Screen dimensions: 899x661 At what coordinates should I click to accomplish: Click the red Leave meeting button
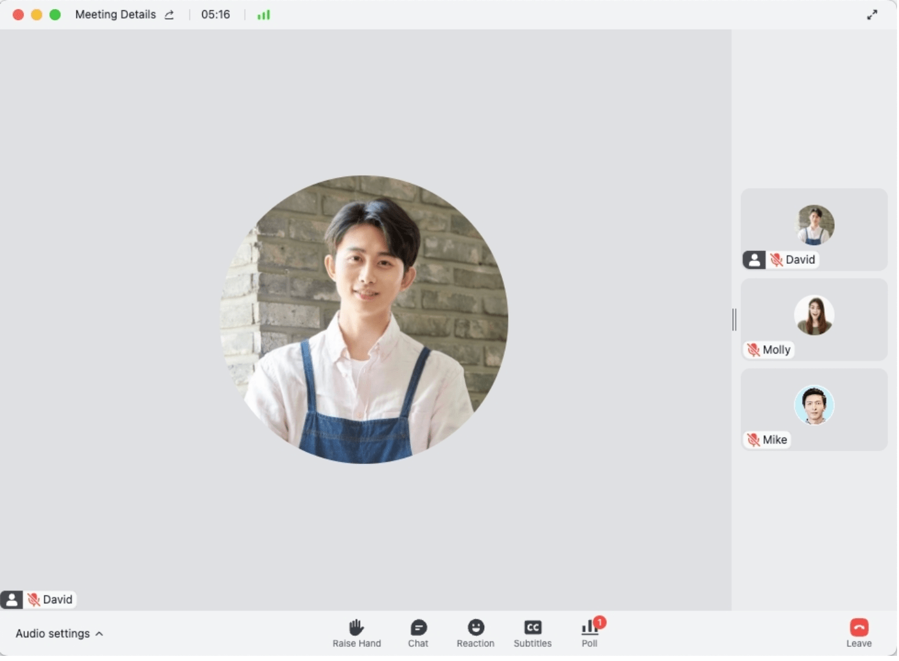click(x=859, y=628)
